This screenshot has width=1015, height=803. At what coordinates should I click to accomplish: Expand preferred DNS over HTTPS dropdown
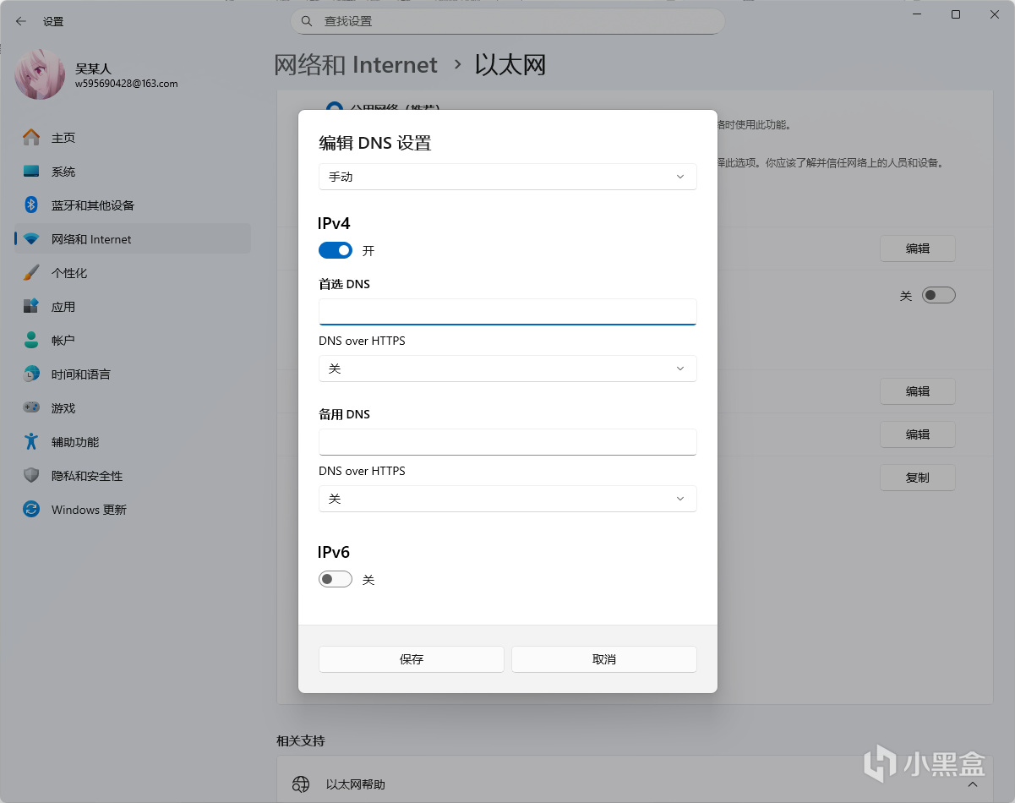coord(507,369)
